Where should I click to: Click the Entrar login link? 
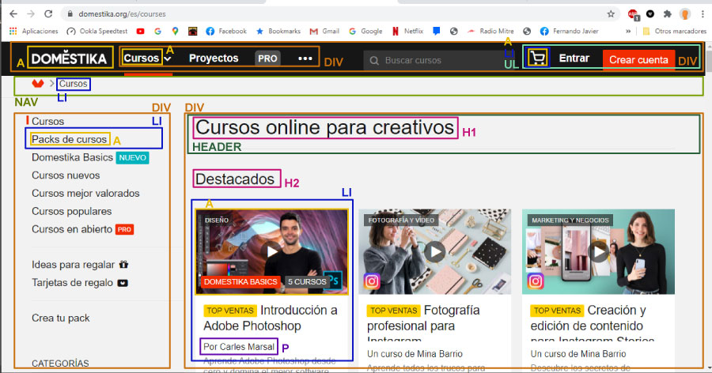574,58
